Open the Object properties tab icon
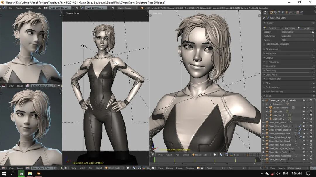 click(286, 13)
